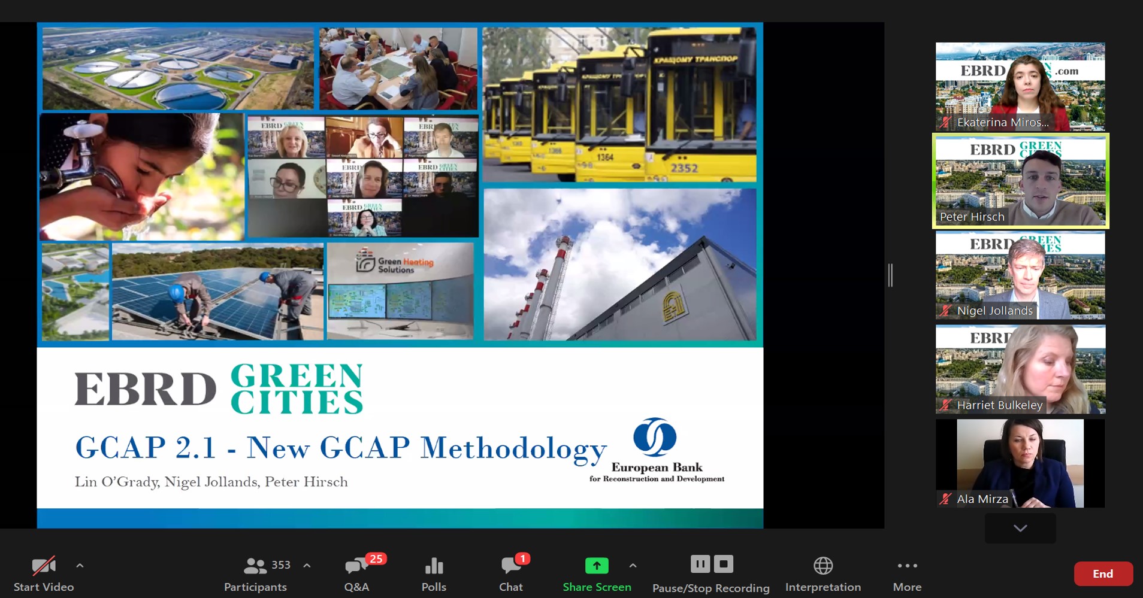Screen dimensions: 1143x598
Task: Click the muted mic icon beside Harriet Bulkeley
Action: pos(946,405)
